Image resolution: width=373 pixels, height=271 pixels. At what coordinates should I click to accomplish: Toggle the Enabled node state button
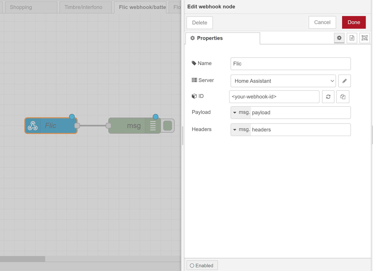[202, 265]
